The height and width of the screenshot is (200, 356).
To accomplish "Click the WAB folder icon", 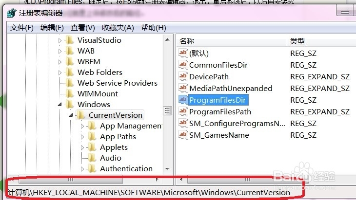I will point(70,51).
